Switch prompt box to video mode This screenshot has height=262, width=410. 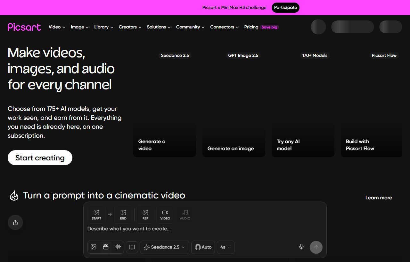106,247
